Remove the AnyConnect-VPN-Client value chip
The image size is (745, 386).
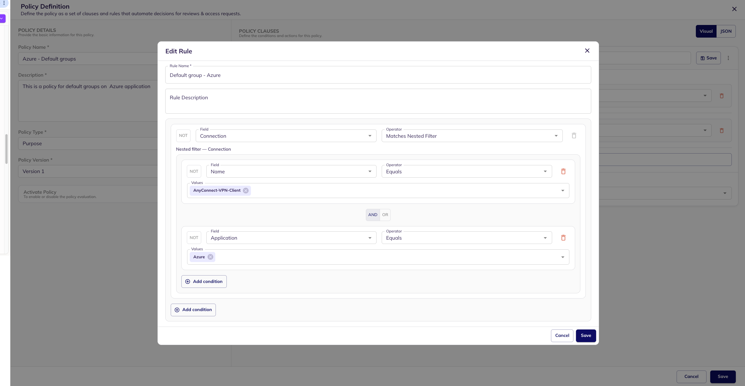pos(245,191)
